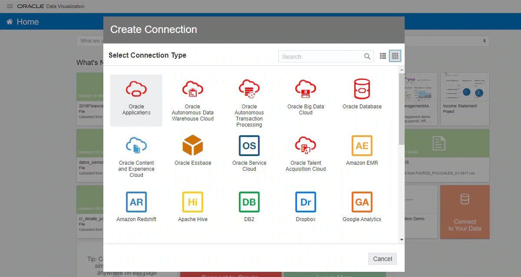Choose Oracle Content and Experience Cloud
This screenshot has height=277, width=521.
(136, 146)
